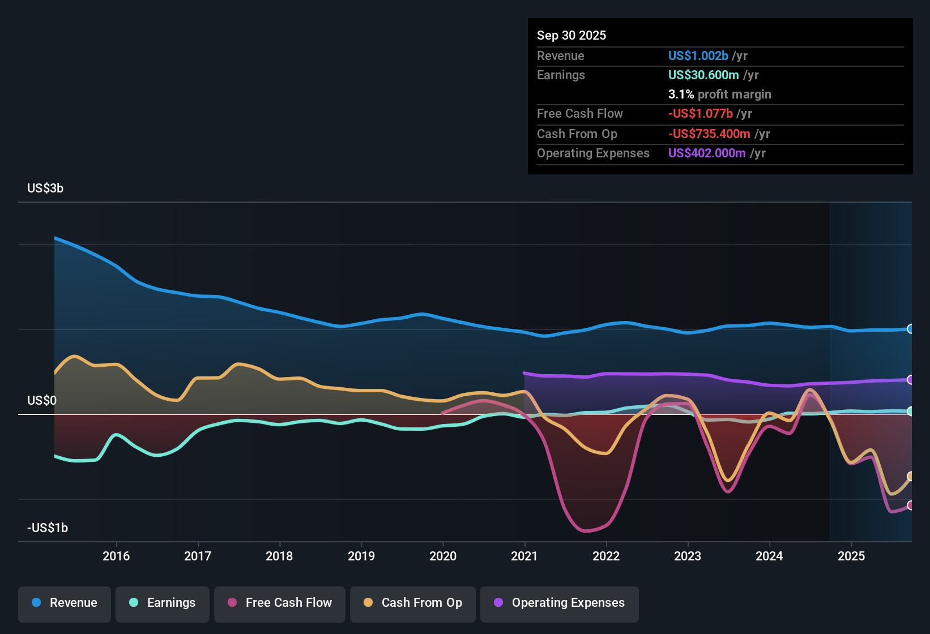The width and height of the screenshot is (930, 634).
Task: Select the 2016 year label on the axis
Action: tap(116, 556)
